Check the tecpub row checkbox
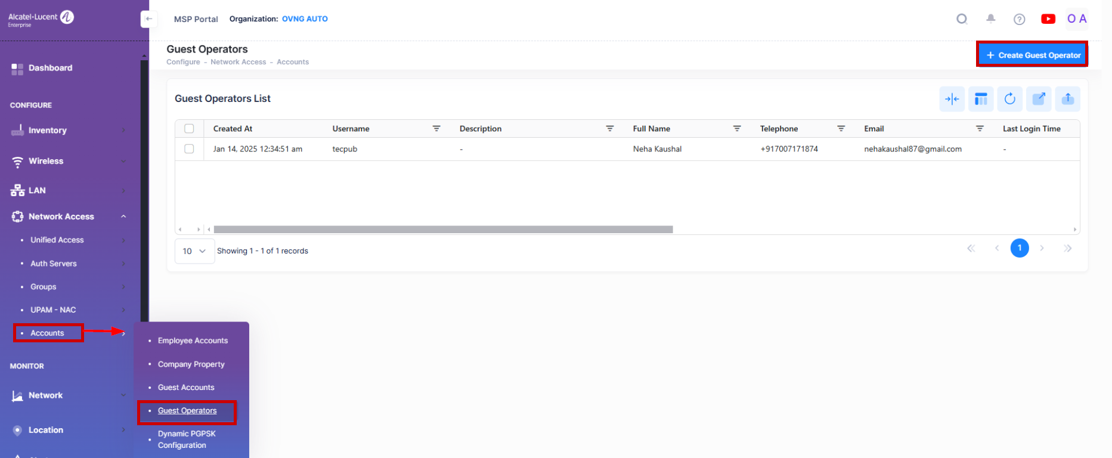The height and width of the screenshot is (458, 1112). point(189,149)
